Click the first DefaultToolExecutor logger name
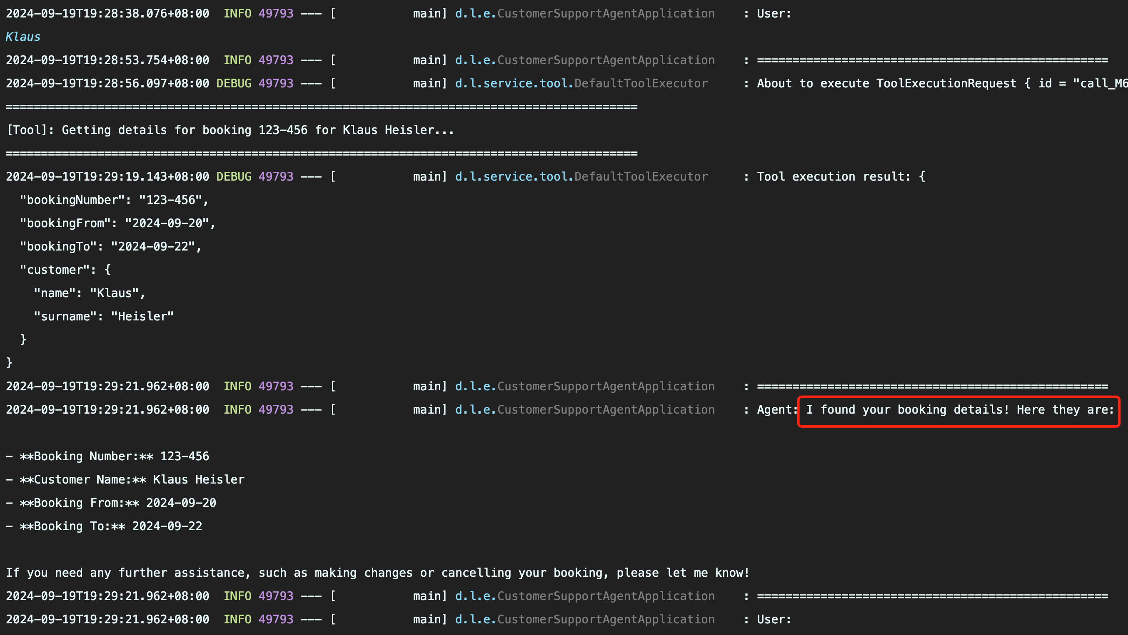 (640, 84)
